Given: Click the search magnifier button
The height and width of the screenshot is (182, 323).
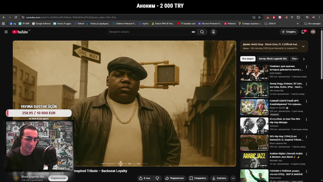Looking at the screenshot, I should pos(202,32).
